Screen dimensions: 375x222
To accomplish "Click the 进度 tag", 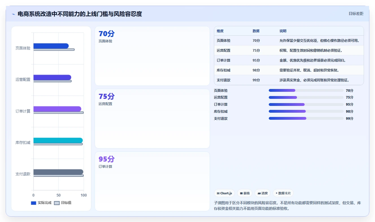I will click(263, 193).
